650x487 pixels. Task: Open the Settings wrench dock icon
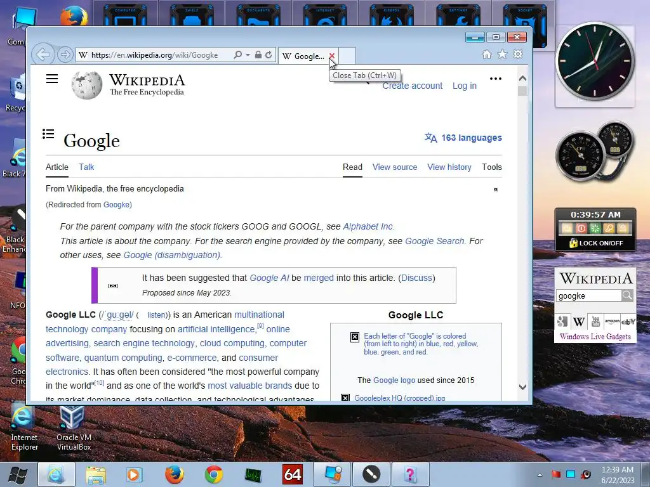click(458, 16)
